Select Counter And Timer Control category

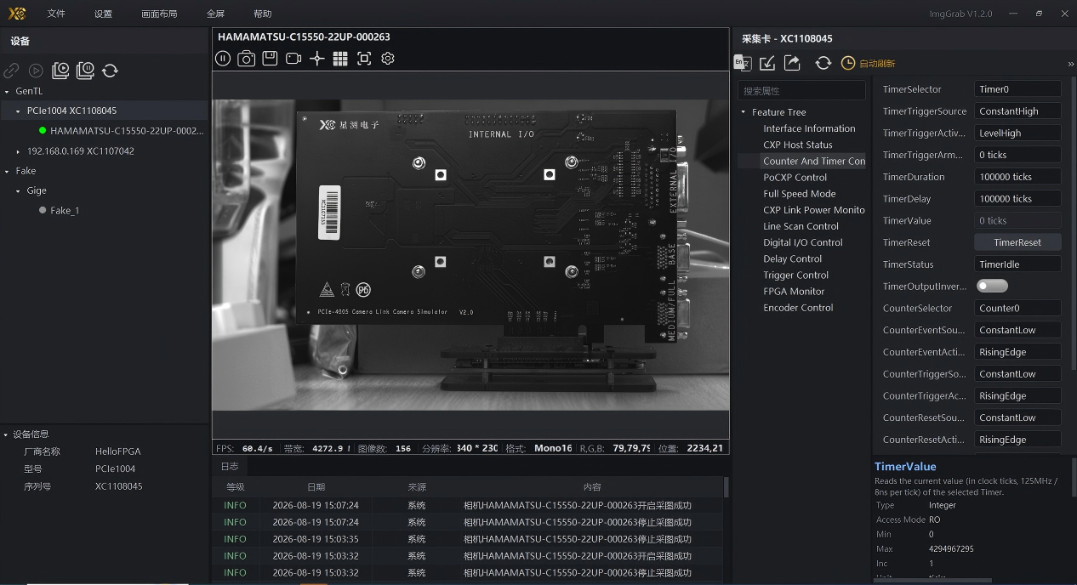coord(813,161)
